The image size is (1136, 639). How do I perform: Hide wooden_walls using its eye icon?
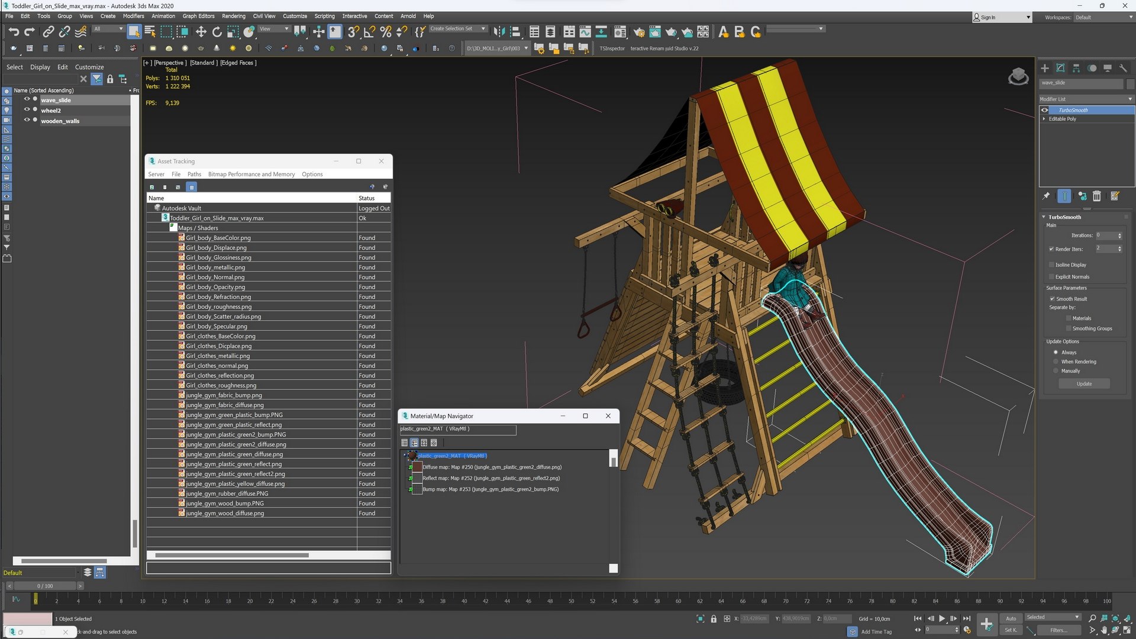pos(27,120)
